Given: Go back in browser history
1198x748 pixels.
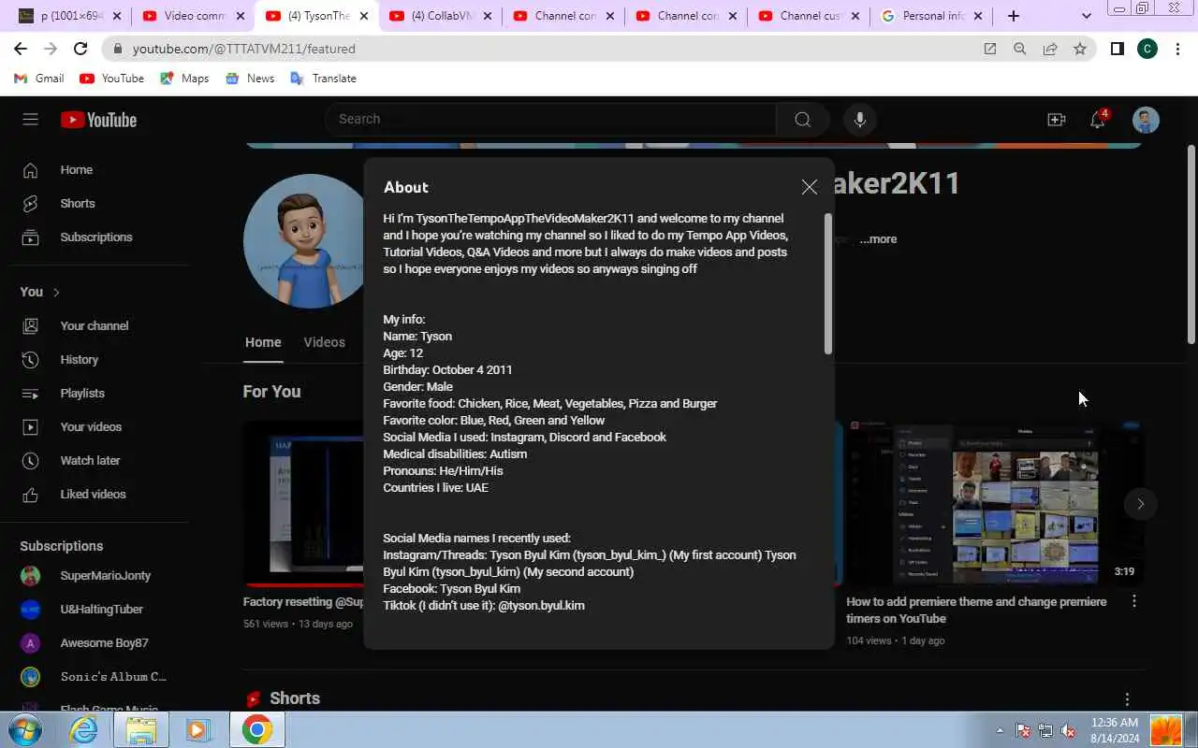Looking at the screenshot, I should pos(21,49).
